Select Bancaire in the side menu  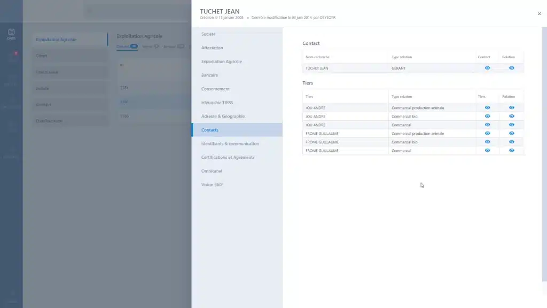[209, 75]
